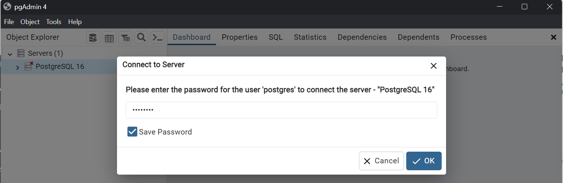The image size is (570, 183).
Task: Expand the PostgreSQL 16 server node
Action: (18, 67)
